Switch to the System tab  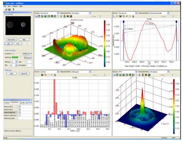pyautogui.click(x=7, y=103)
